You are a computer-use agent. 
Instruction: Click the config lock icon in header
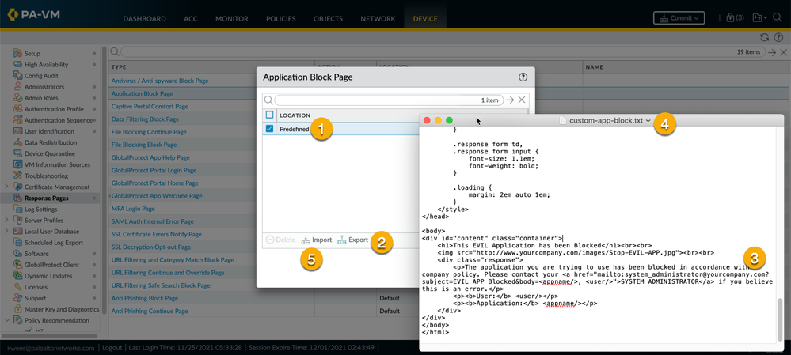point(730,18)
